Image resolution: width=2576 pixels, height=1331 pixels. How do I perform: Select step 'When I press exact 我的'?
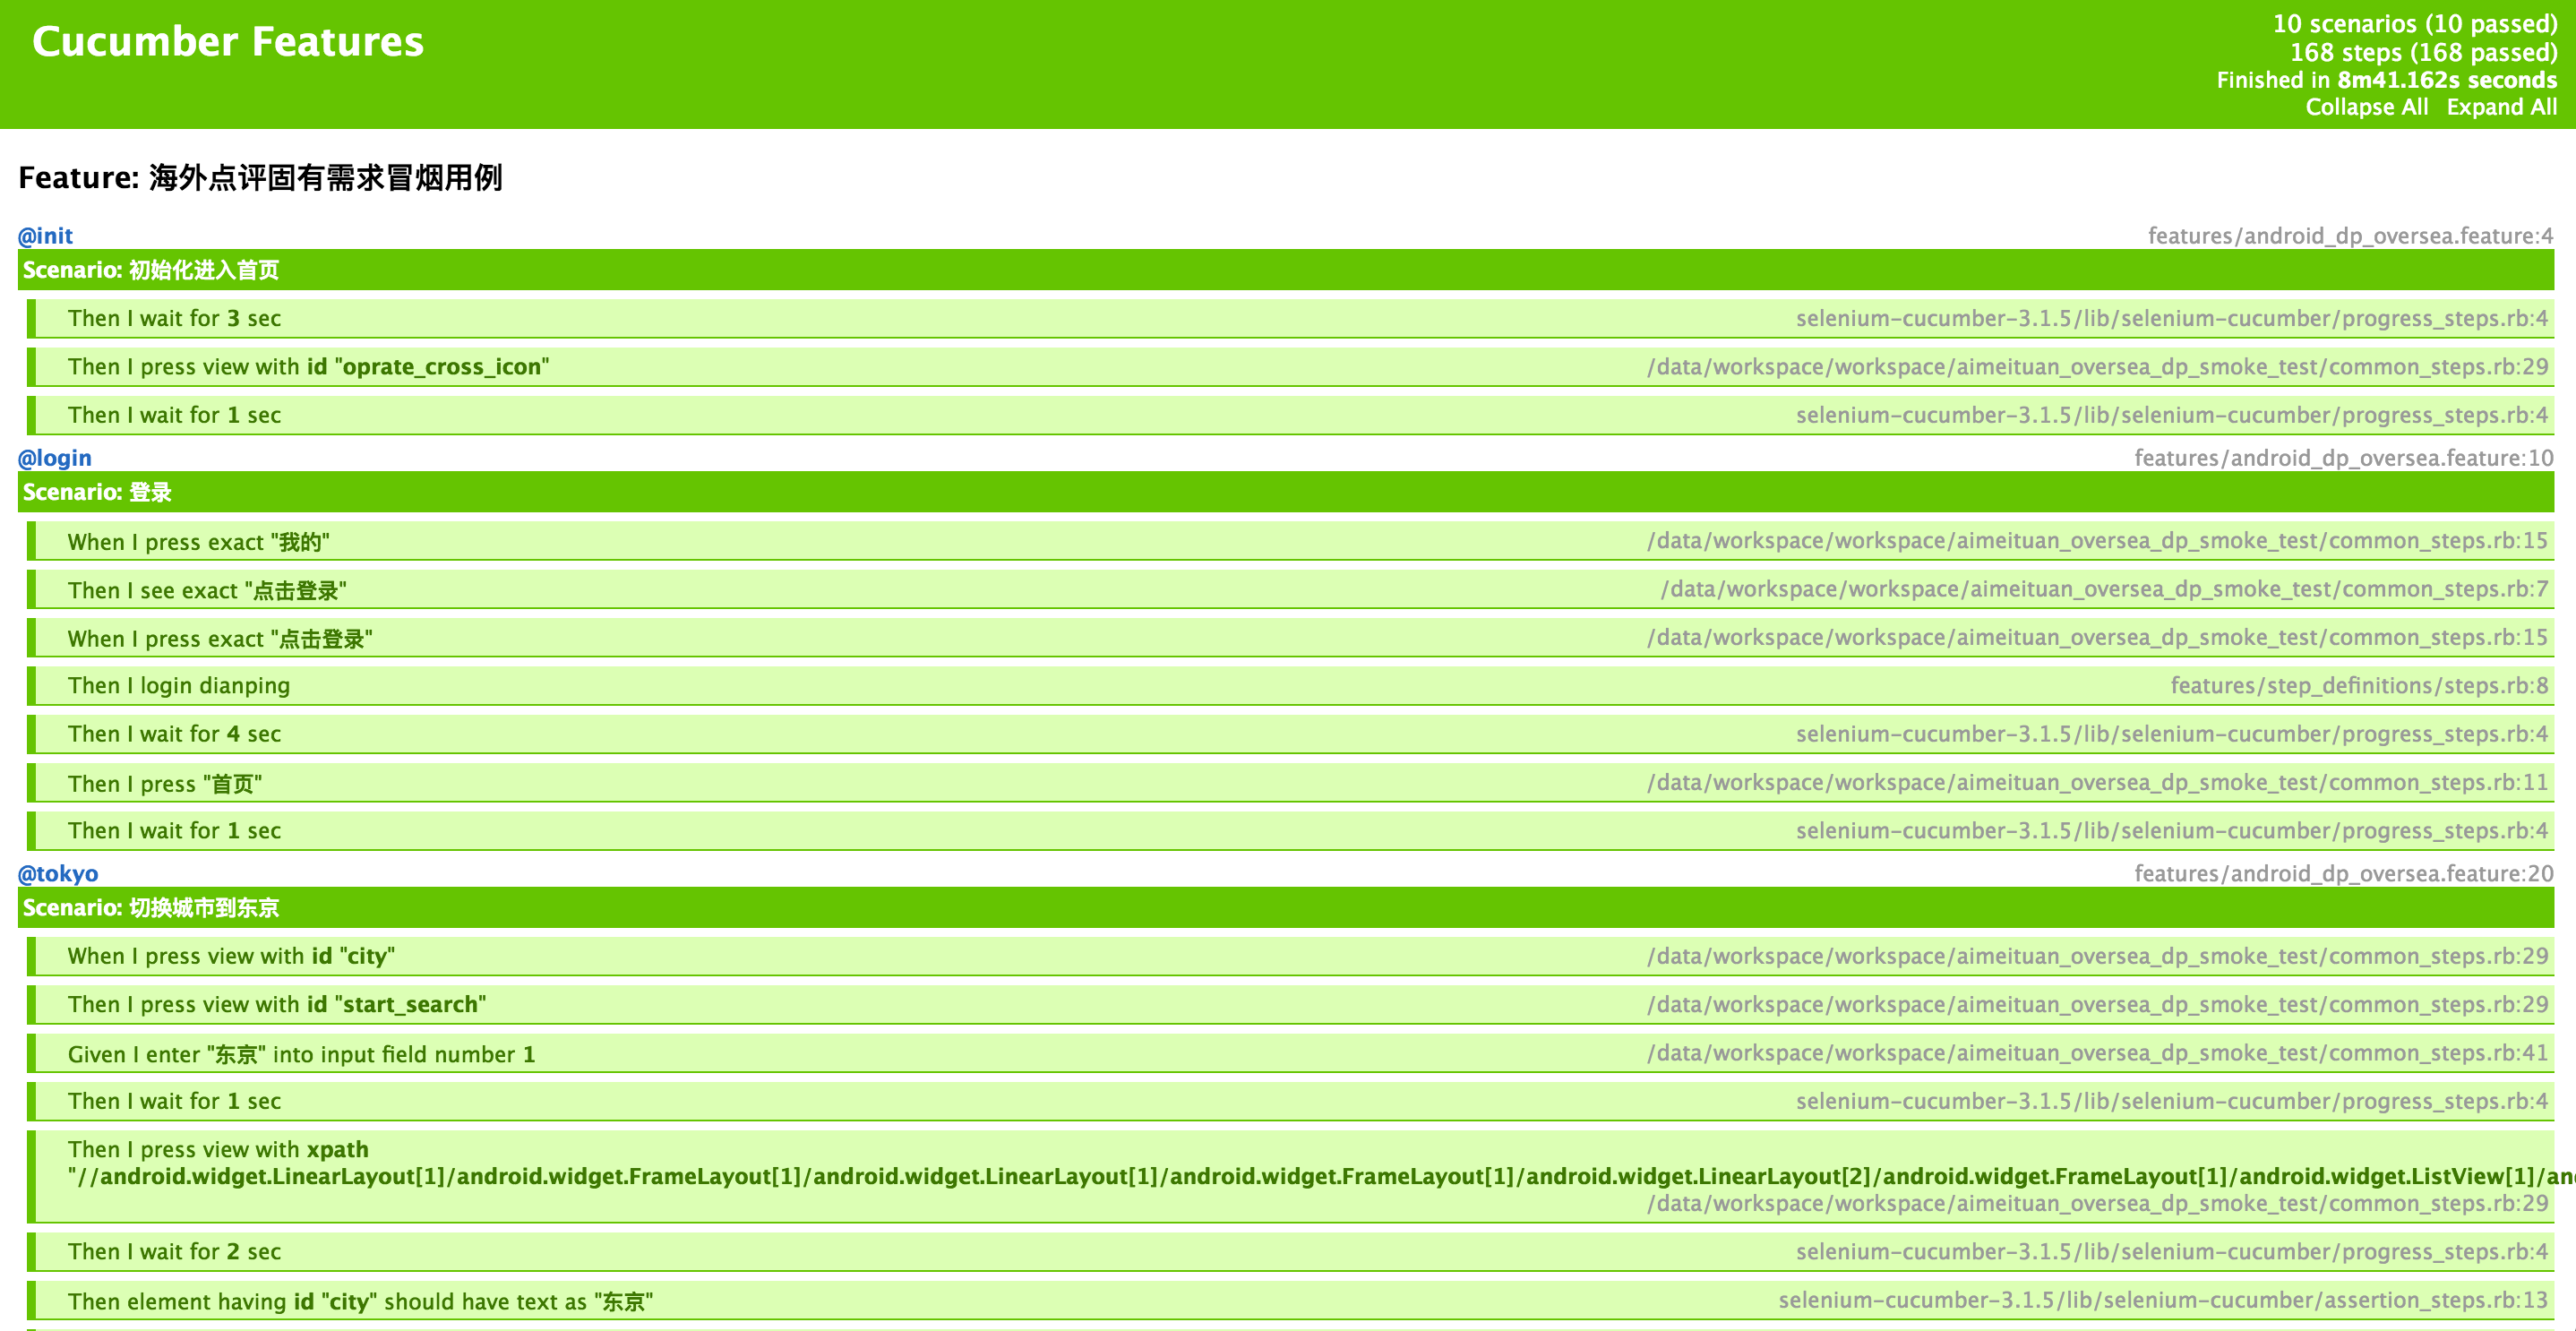1290,541
